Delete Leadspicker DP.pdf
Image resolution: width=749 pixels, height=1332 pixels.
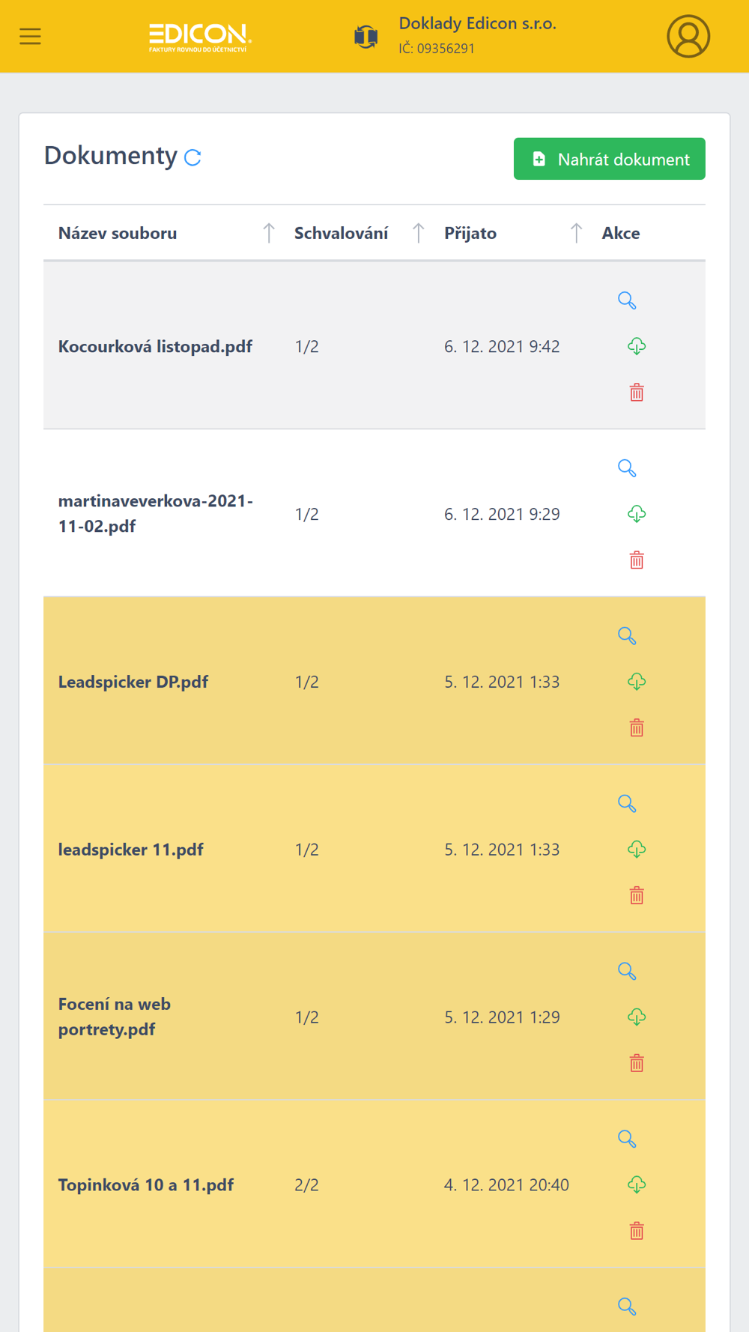[x=637, y=727]
